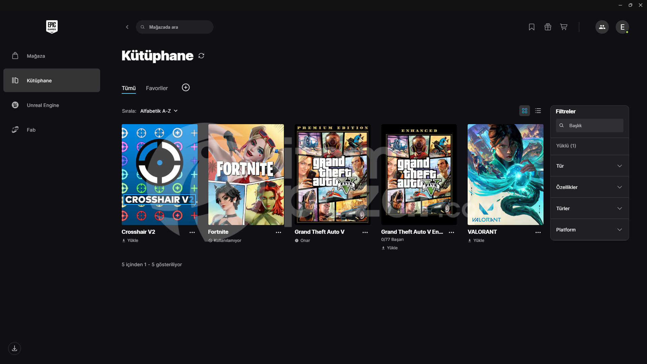Expand the Özellikler filter
The height and width of the screenshot is (364, 647).
(x=589, y=187)
